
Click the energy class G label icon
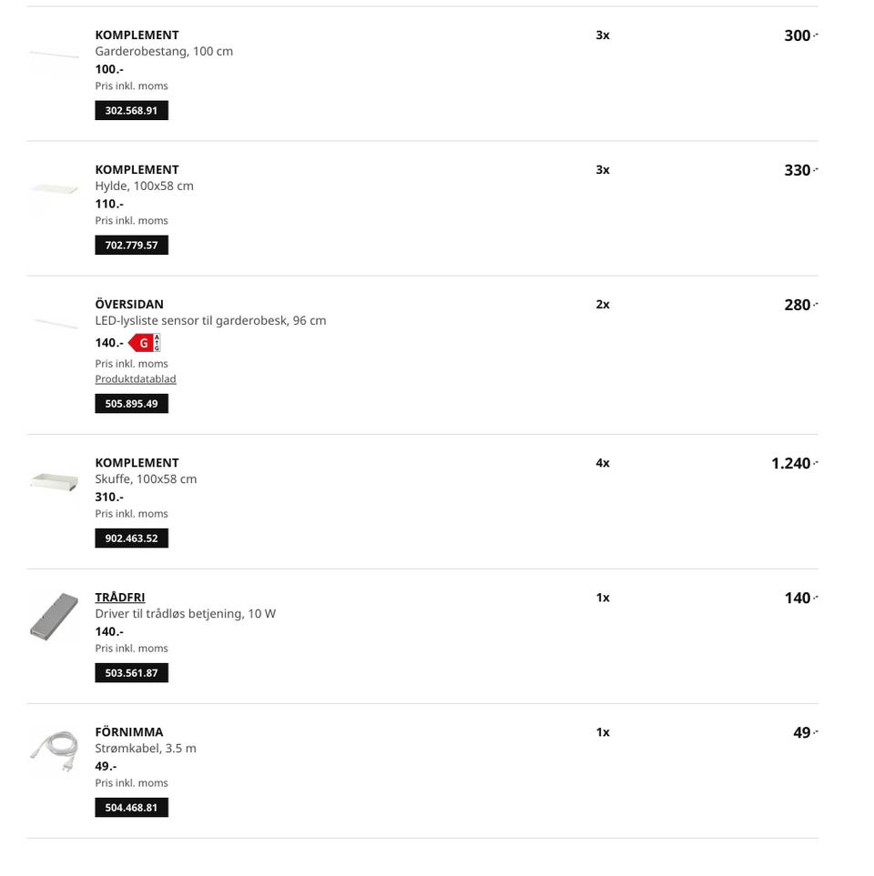point(144,343)
